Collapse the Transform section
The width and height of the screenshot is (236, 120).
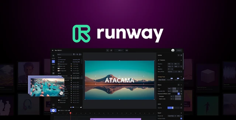(x=181, y=60)
